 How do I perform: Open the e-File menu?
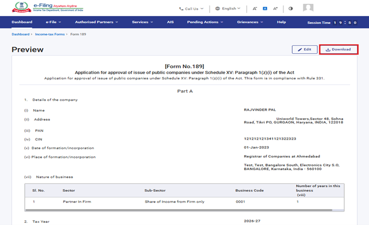(52, 22)
